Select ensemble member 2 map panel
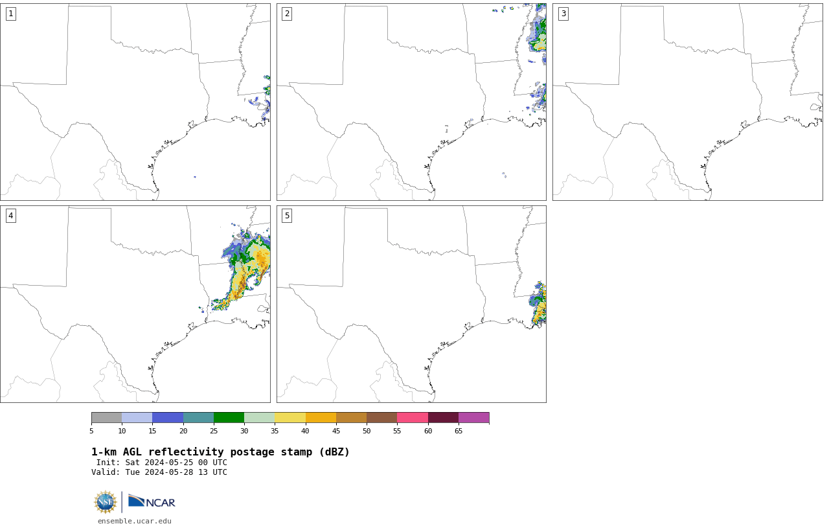Viewport: 829px width, 528px height. pyautogui.click(x=411, y=102)
